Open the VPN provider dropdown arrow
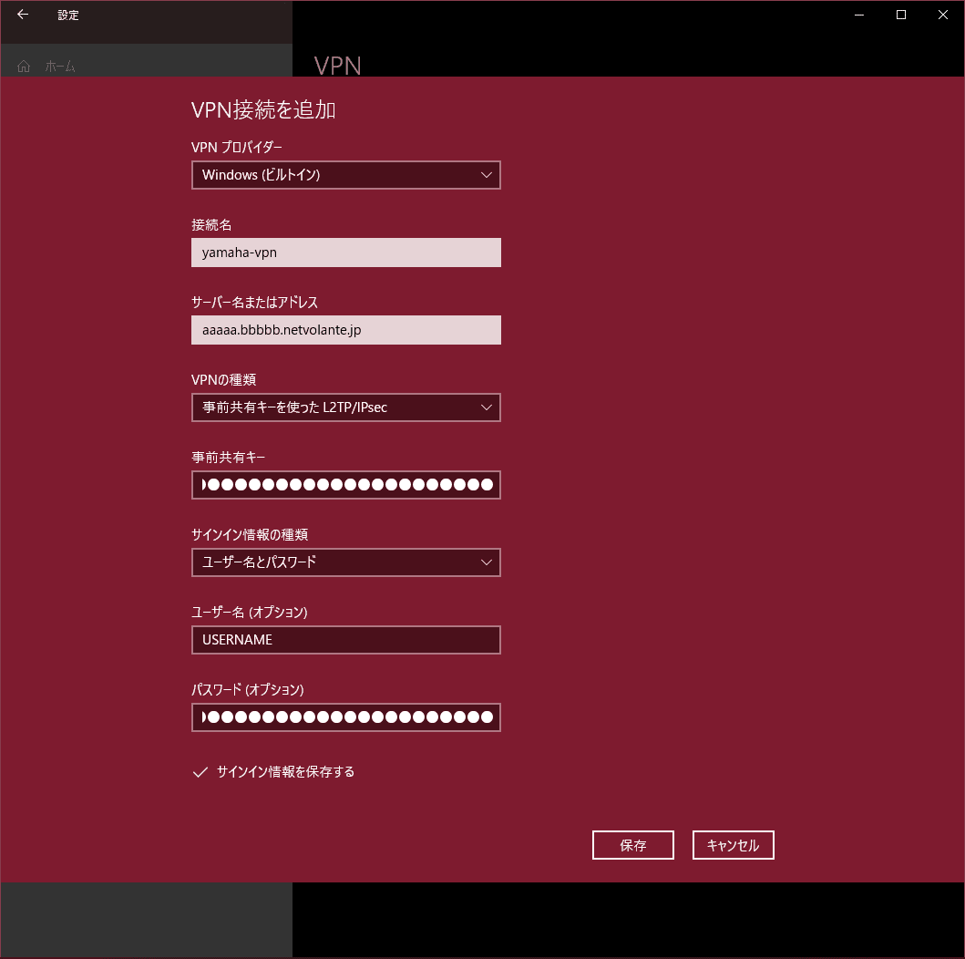The image size is (965, 959). click(486, 175)
